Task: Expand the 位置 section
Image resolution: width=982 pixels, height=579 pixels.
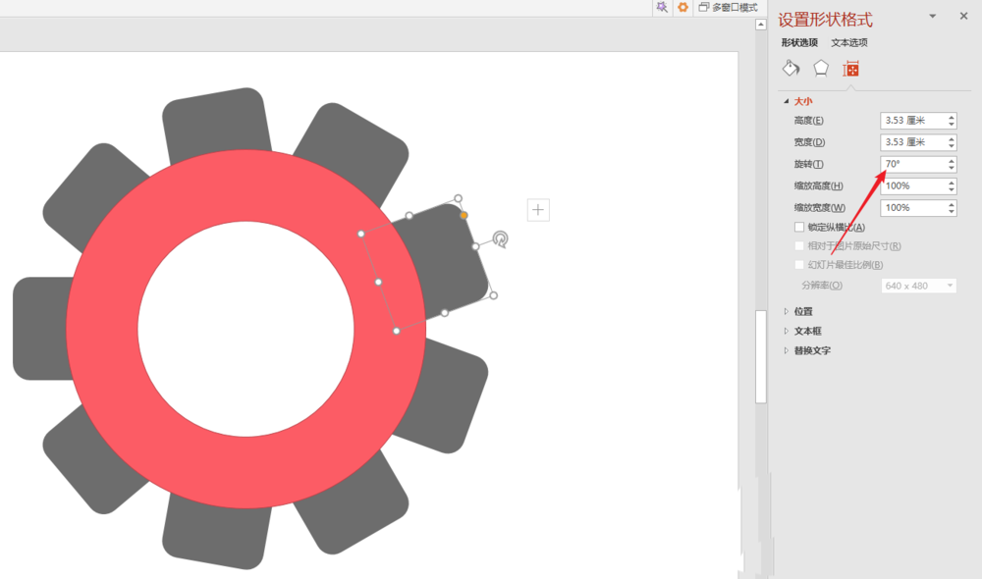Action: point(787,311)
